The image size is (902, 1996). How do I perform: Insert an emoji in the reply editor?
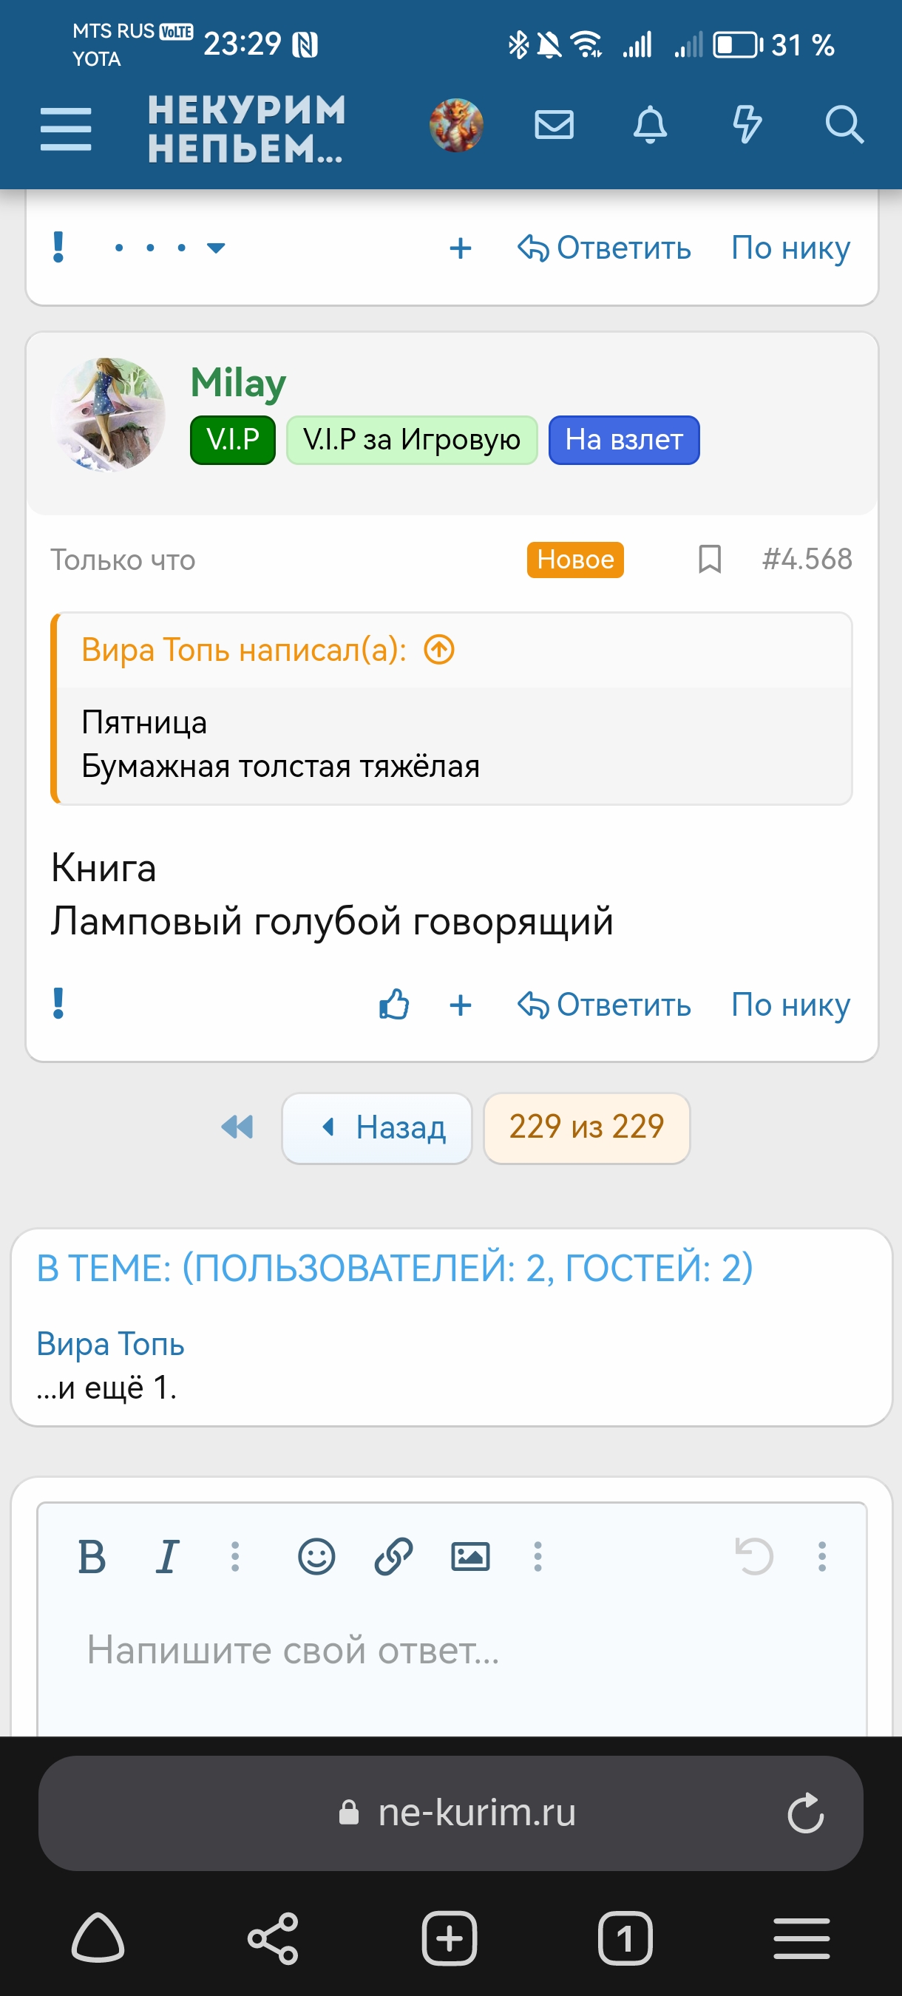(318, 1555)
